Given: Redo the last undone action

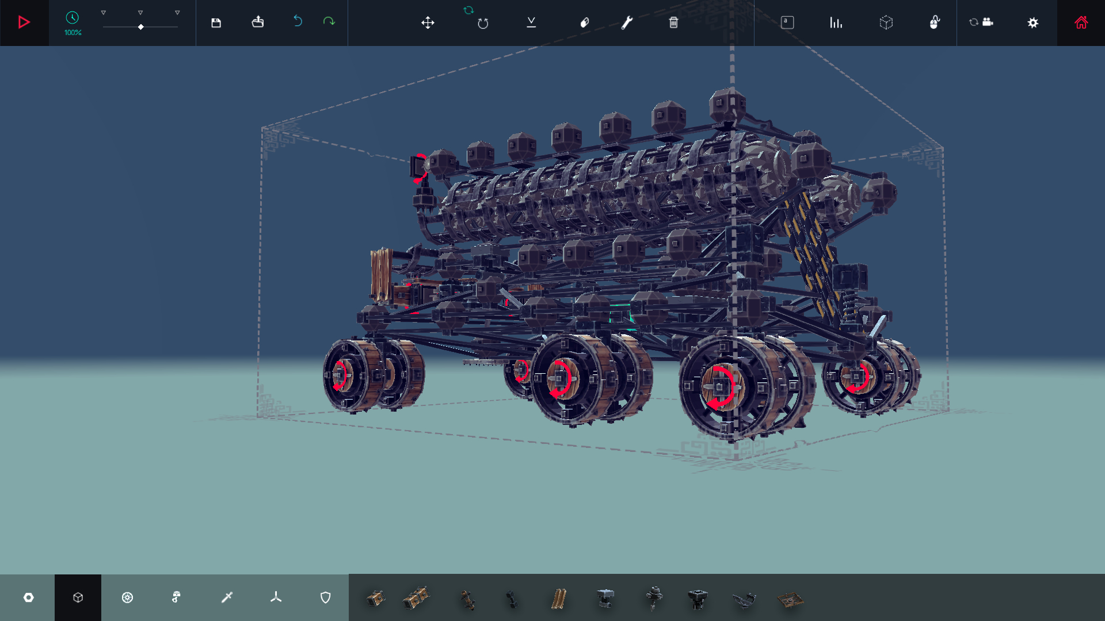Looking at the screenshot, I should click(329, 21).
